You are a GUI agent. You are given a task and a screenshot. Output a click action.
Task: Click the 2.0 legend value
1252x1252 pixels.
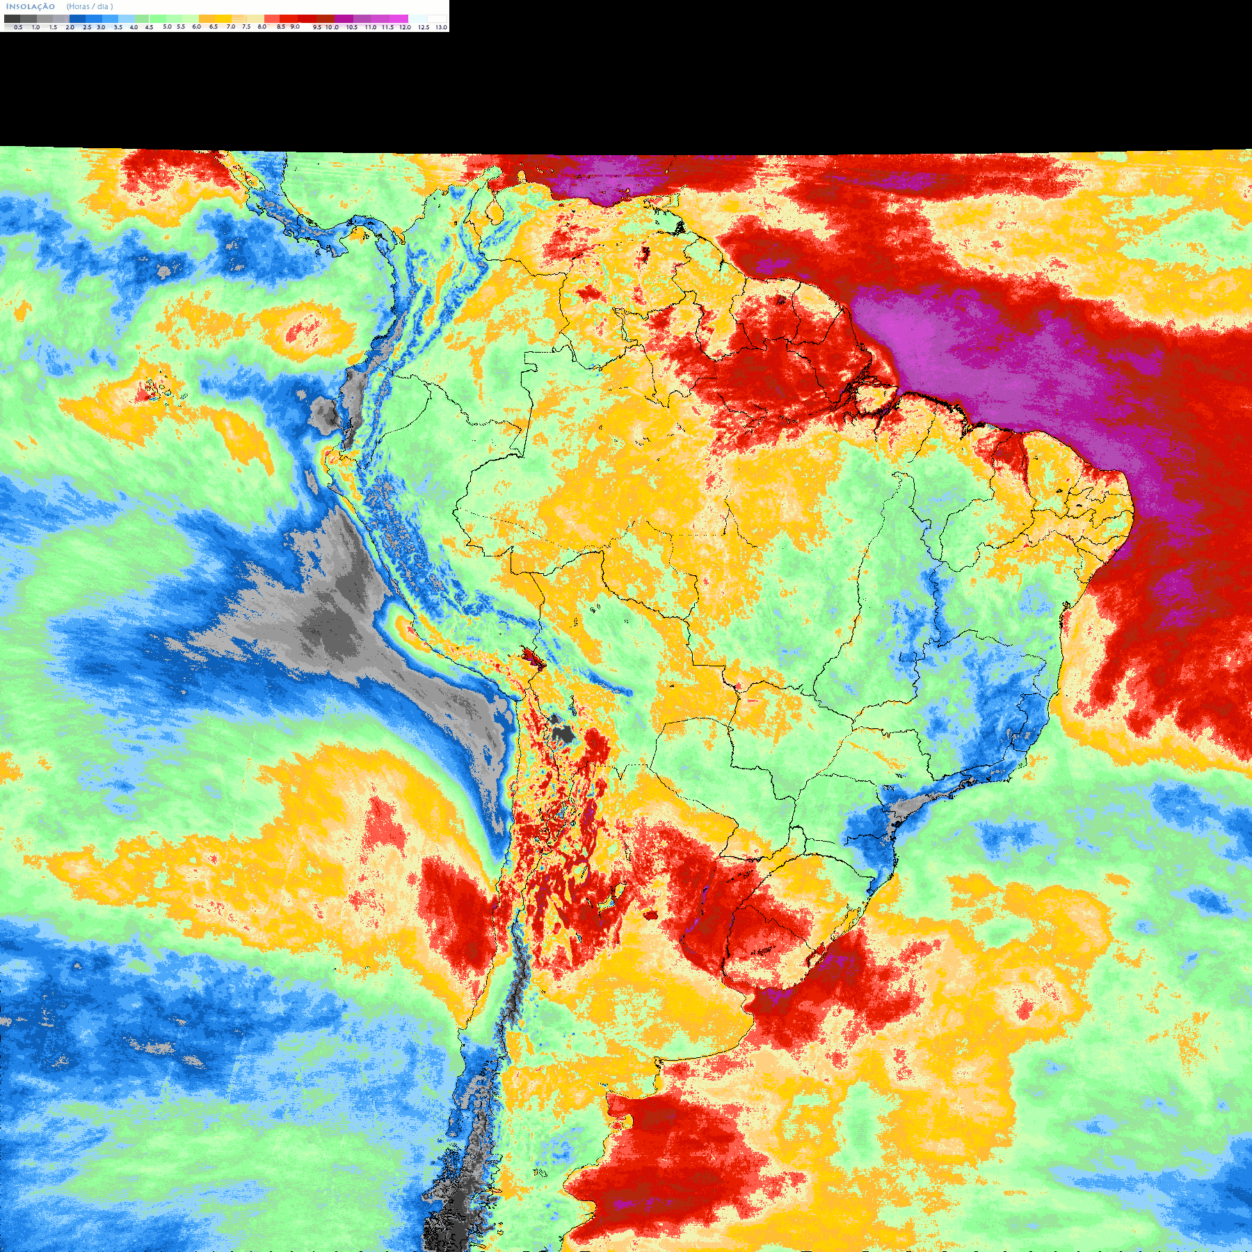pyautogui.click(x=70, y=27)
